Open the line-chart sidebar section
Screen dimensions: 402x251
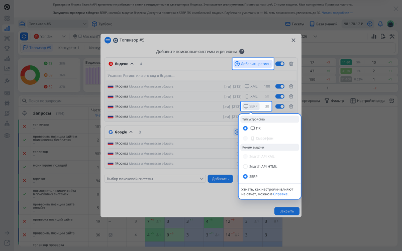point(7,69)
